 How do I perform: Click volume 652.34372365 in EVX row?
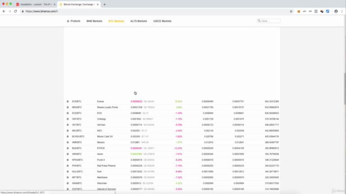coord(272,101)
